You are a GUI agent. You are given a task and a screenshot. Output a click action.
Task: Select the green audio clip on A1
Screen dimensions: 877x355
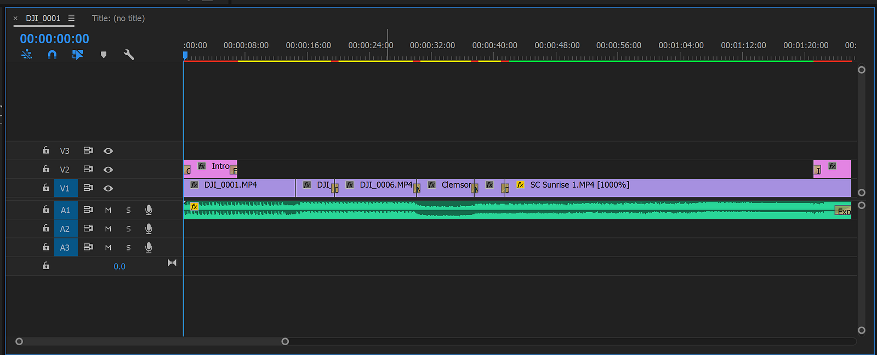[517, 210]
